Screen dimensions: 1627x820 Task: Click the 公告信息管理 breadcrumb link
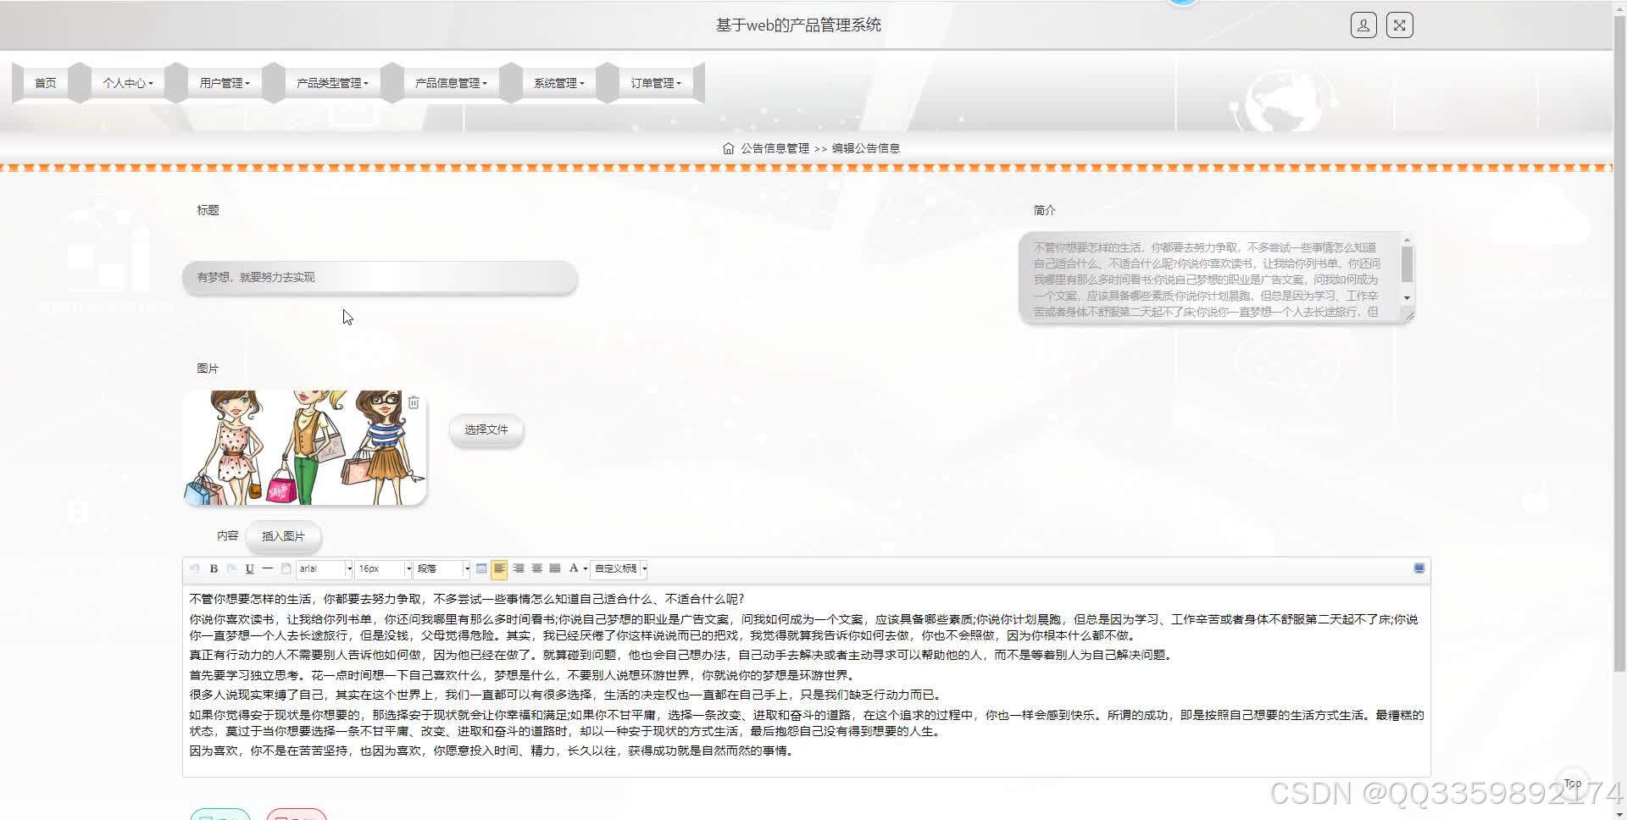775,148
